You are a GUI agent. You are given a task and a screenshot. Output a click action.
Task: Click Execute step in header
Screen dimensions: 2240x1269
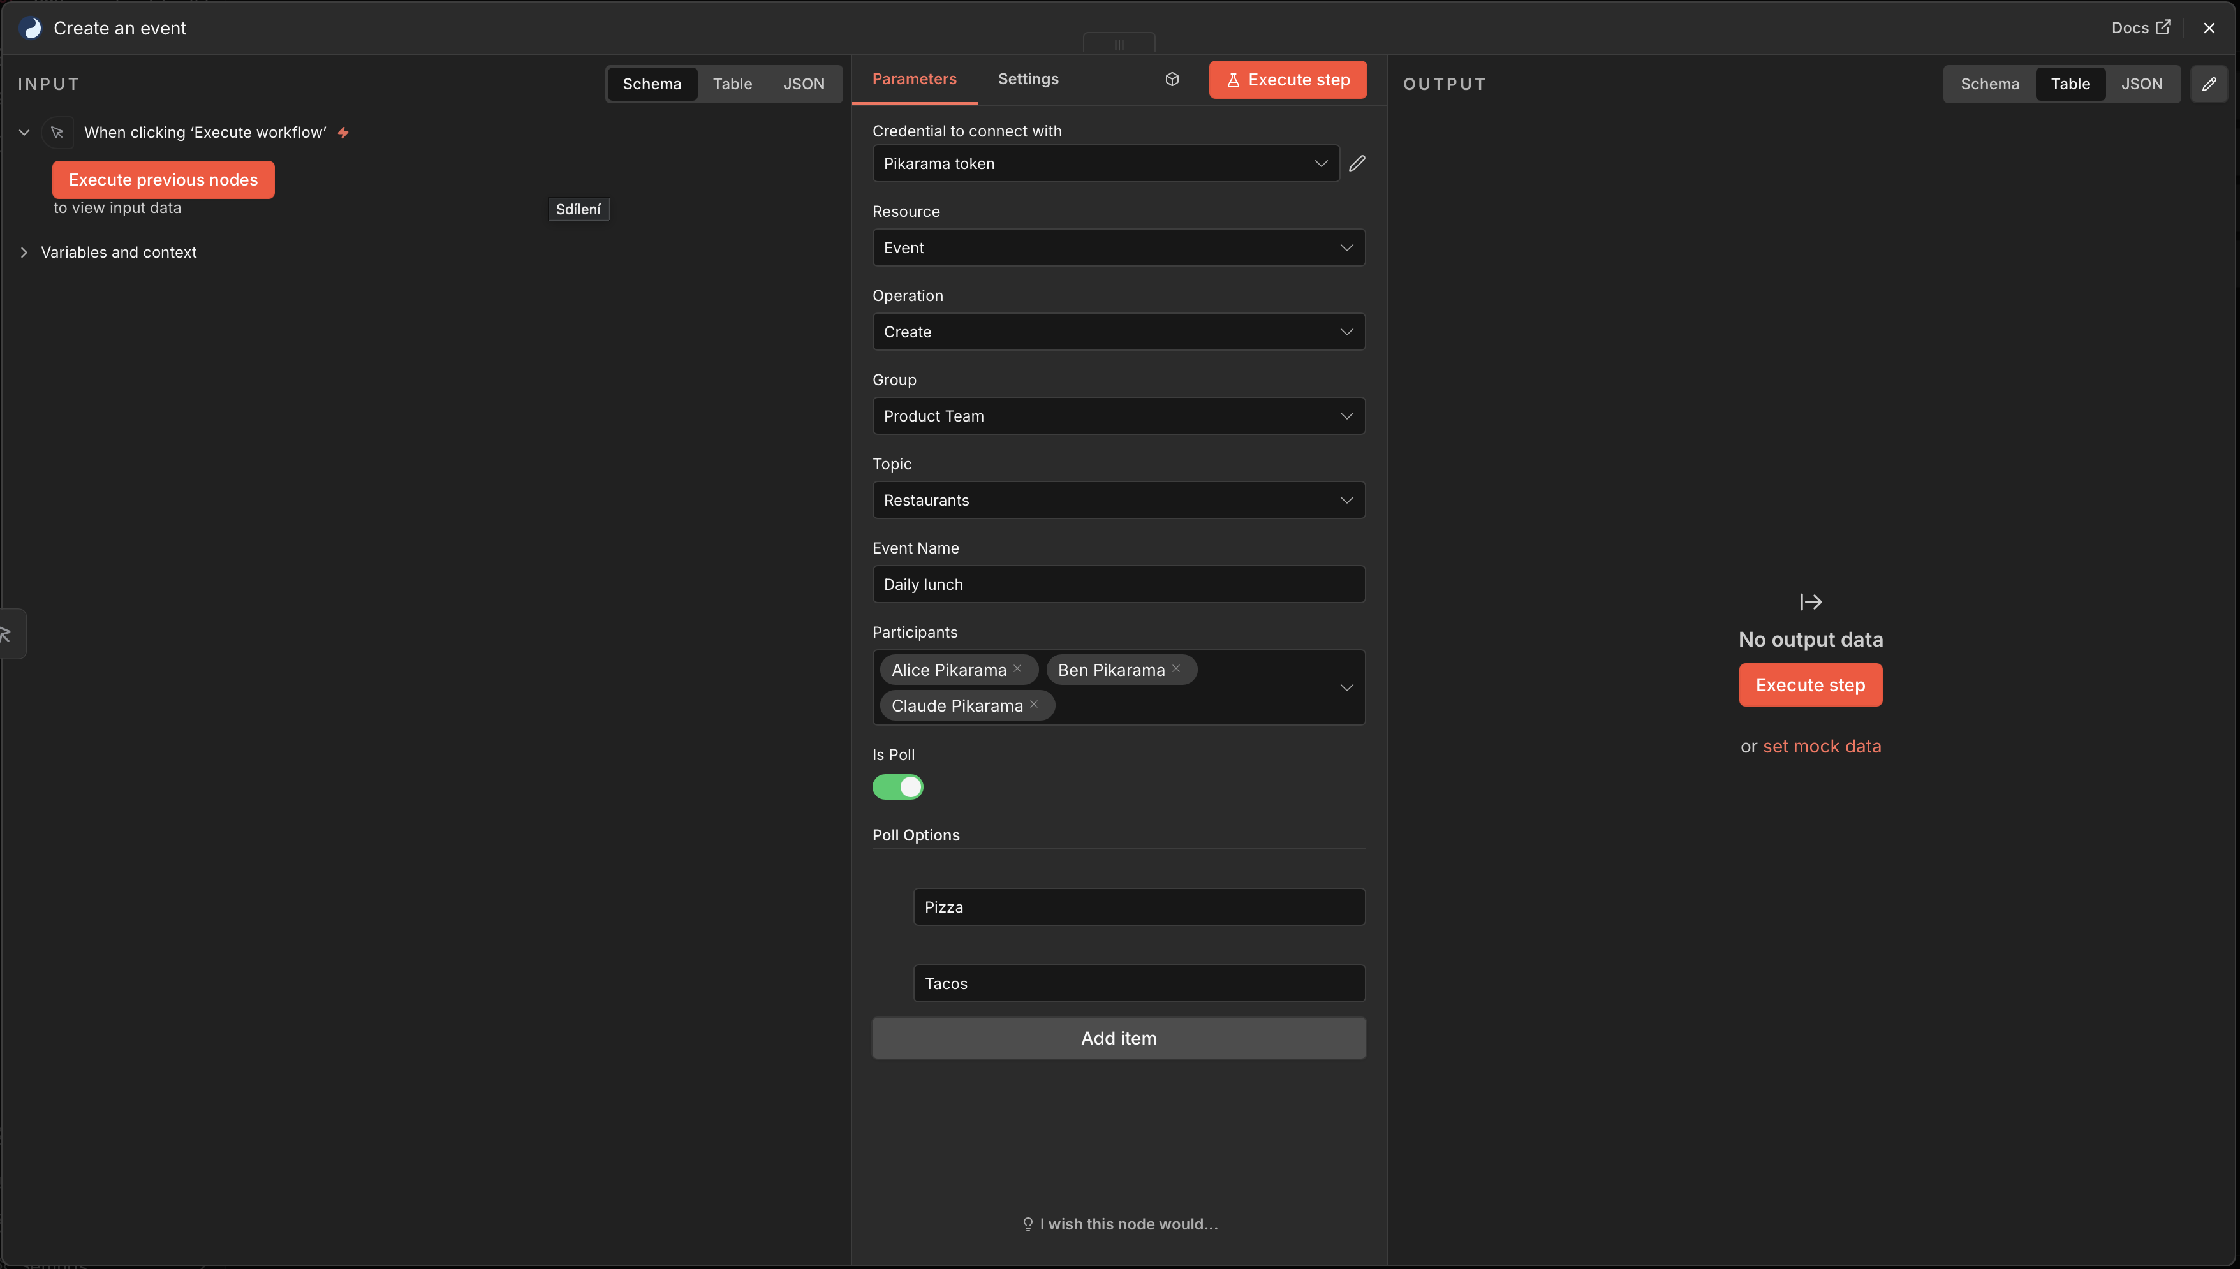point(1287,79)
